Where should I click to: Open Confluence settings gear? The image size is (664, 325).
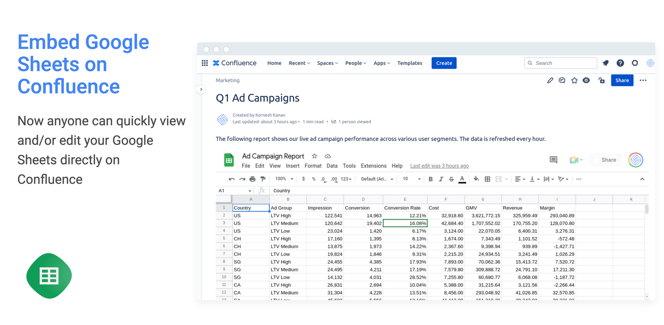coord(635,63)
